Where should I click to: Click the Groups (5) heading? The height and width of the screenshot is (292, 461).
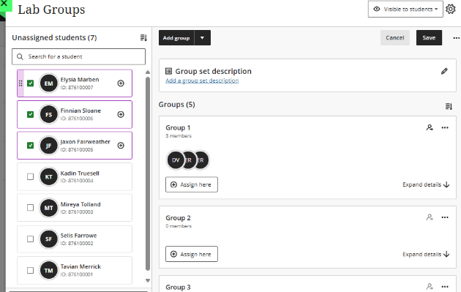[x=176, y=105]
